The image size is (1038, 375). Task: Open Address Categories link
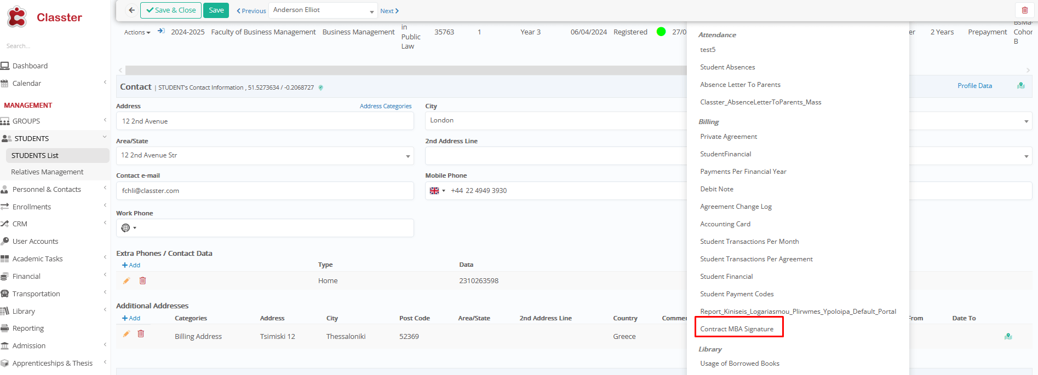(385, 106)
